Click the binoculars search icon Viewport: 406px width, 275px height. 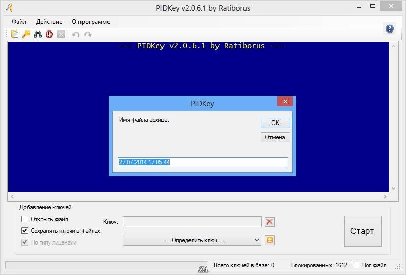tap(38, 34)
